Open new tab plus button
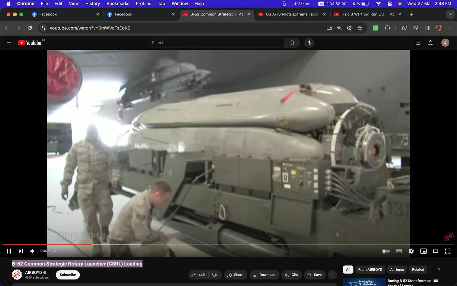 coord(411,14)
